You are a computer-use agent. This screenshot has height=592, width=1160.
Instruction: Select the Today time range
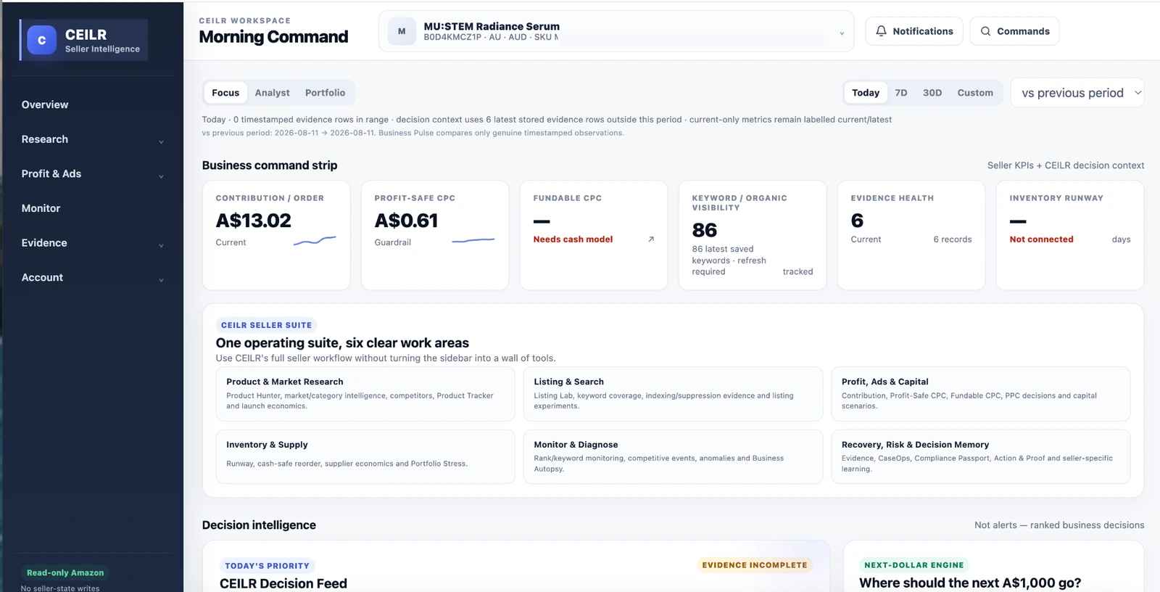pyautogui.click(x=866, y=93)
